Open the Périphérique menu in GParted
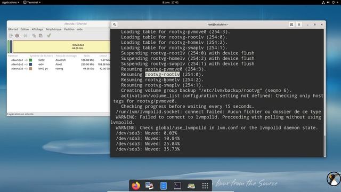The image size is (341, 192). tap(53, 29)
